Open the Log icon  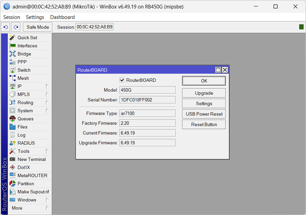13,135
